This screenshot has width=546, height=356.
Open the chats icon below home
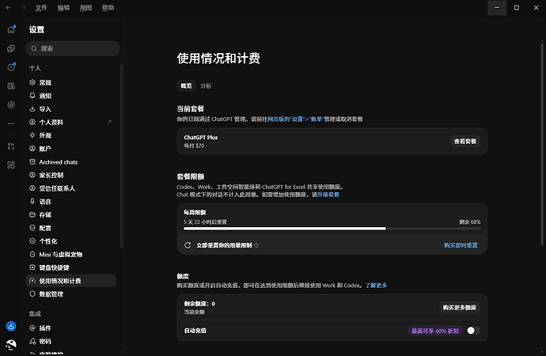(11, 48)
